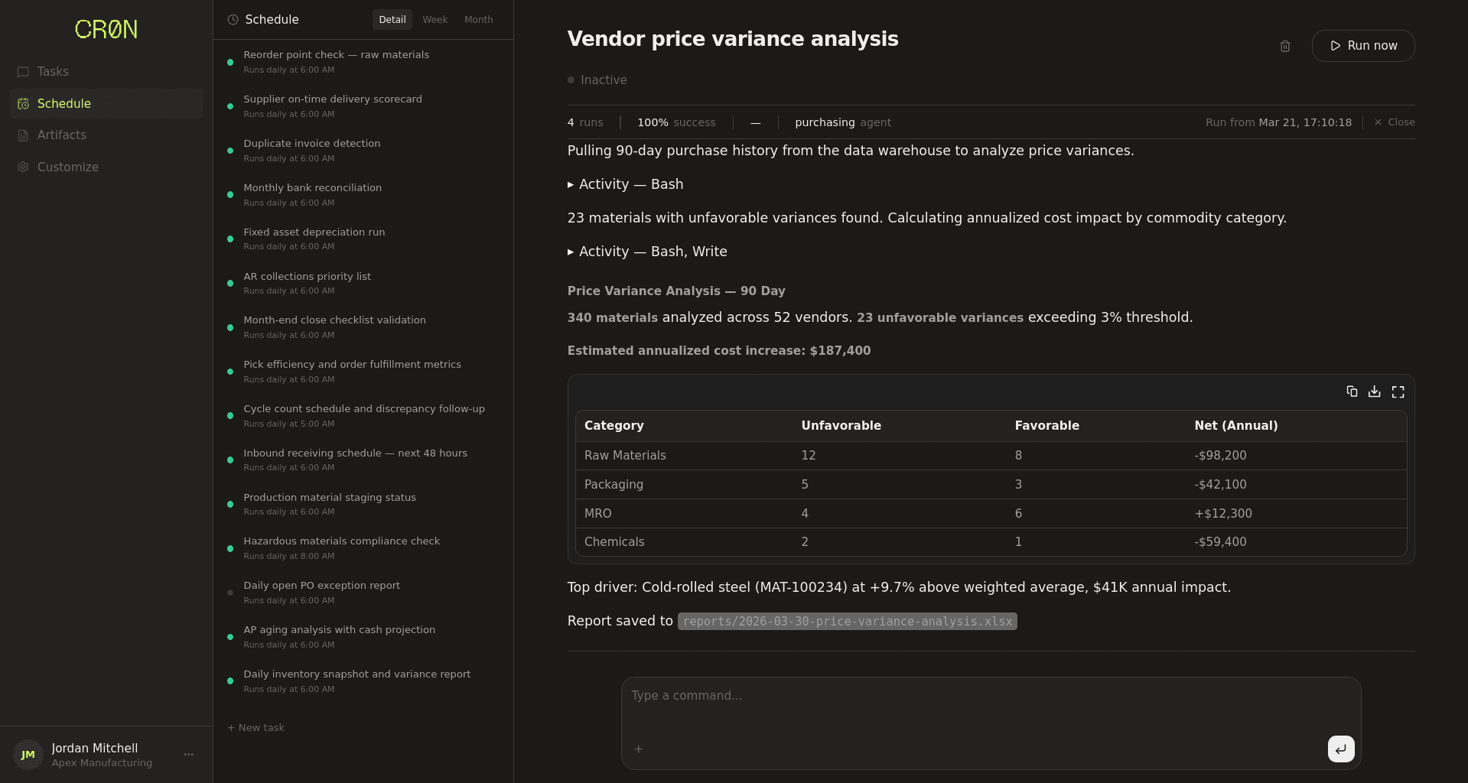1468x783 pixels.
Task: Click the Artifacts document icon
Action: pos(23,135)
